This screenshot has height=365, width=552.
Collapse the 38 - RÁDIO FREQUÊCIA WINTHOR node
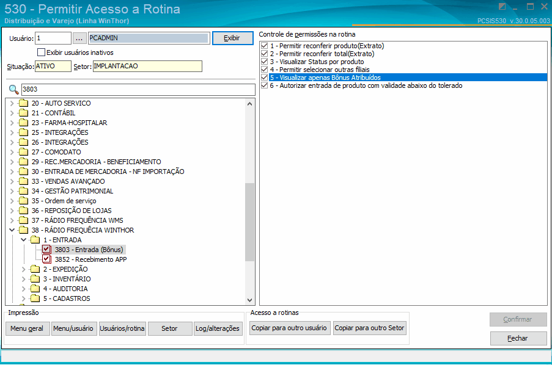[x=12, y=230]
